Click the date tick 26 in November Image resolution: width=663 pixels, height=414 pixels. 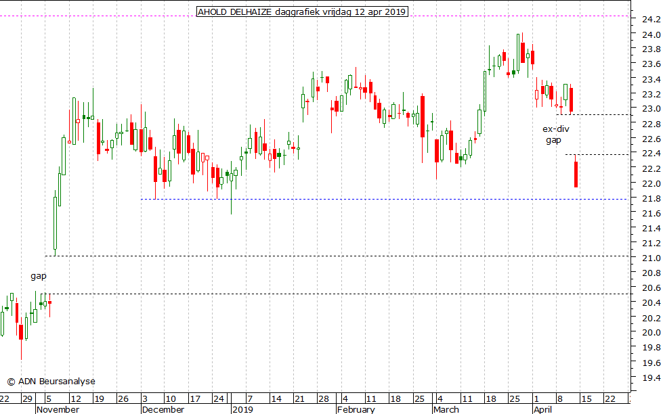pyautogui.click(x=123, y=399)
